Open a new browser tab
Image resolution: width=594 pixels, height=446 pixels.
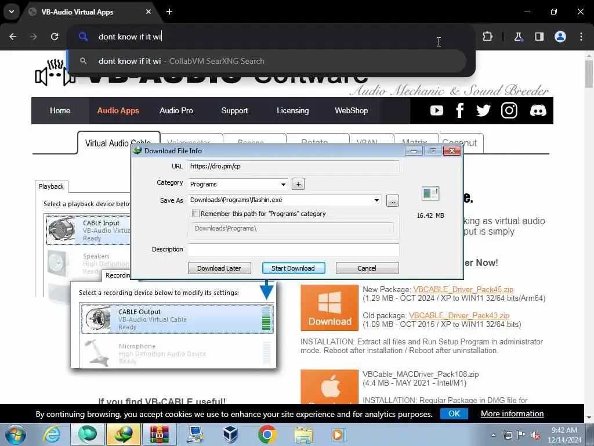point(169,12)
